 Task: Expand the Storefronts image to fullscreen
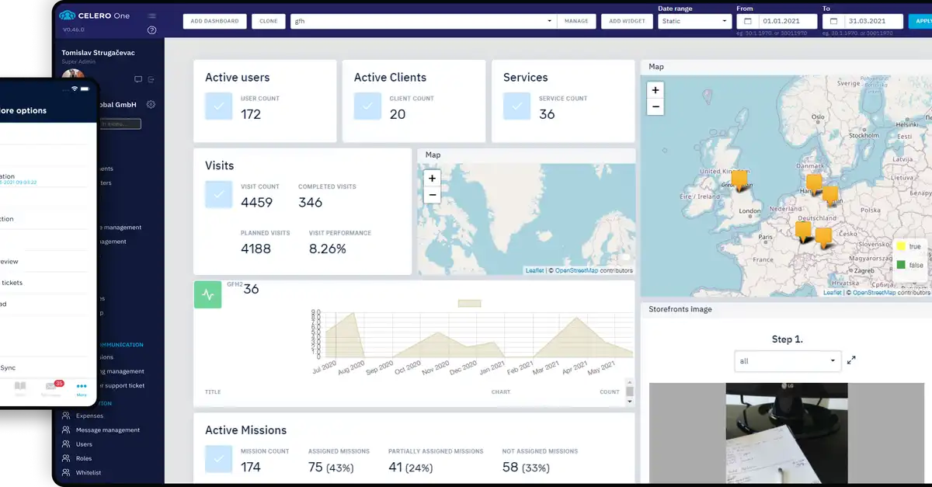(x=851, y=360)
